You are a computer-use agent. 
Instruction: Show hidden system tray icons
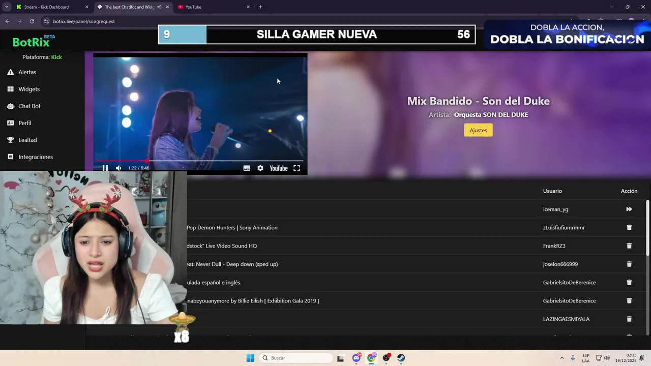tap(562, 358)
